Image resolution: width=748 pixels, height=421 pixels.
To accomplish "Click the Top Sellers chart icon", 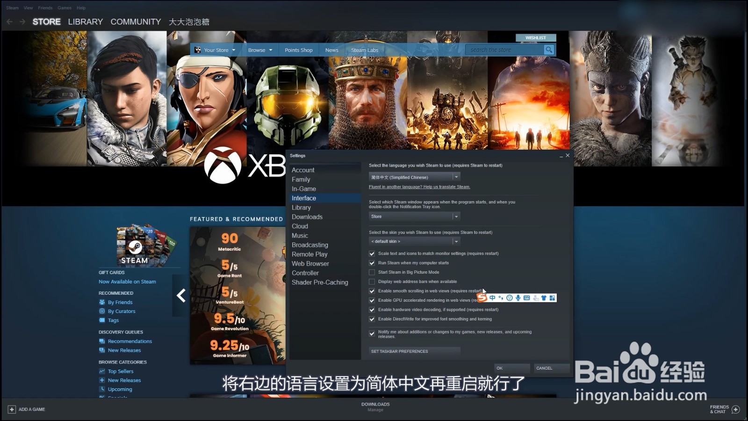I will tap(102, 371).
